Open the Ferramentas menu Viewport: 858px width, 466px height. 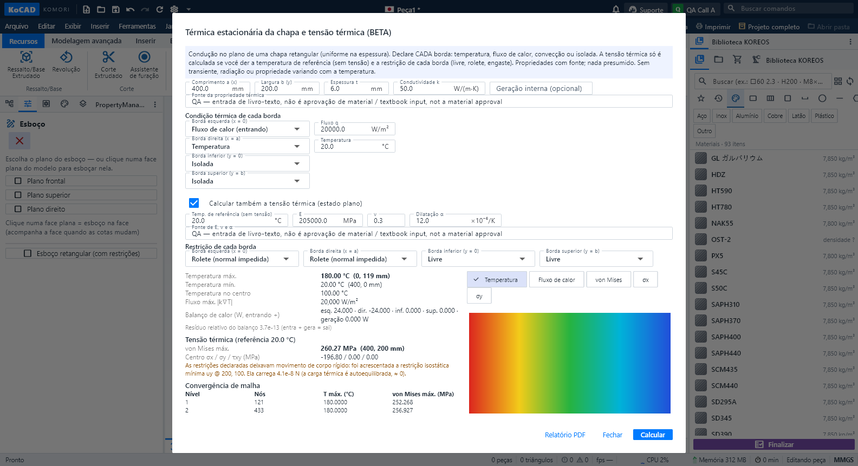tap(137, 27)
